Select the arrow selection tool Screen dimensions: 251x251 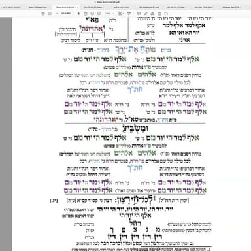coord(78,14)
